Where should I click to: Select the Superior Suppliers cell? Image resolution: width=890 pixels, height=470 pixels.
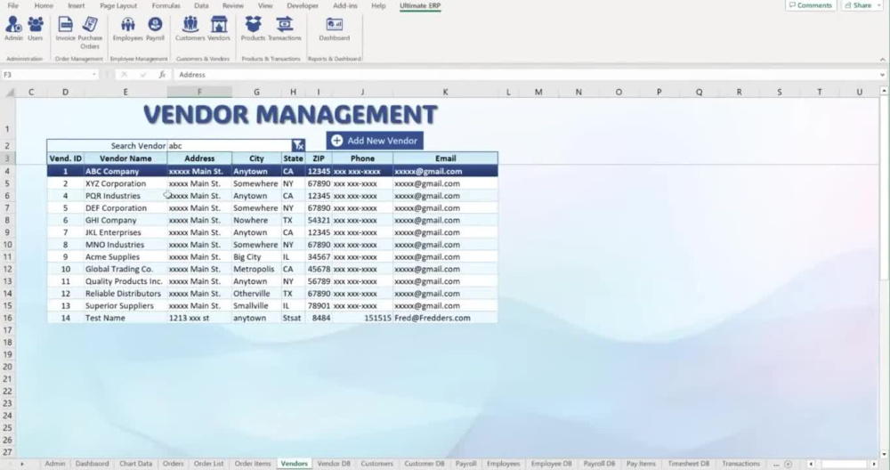pyautogui.click(x=125, y=305)
